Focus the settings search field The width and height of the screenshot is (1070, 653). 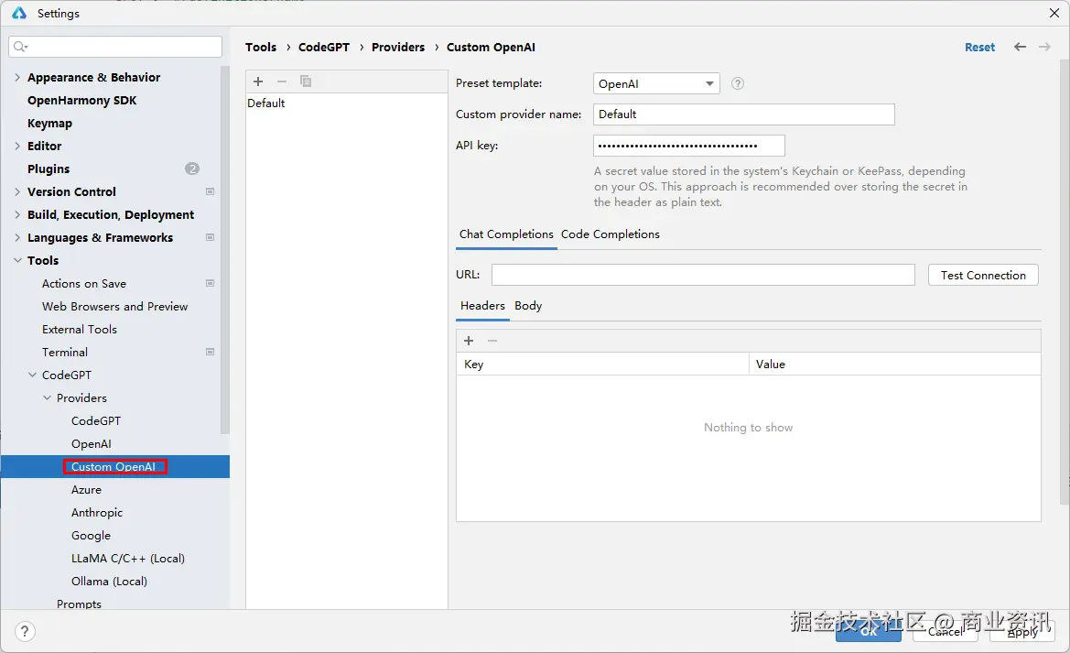[x=115, y=47]
